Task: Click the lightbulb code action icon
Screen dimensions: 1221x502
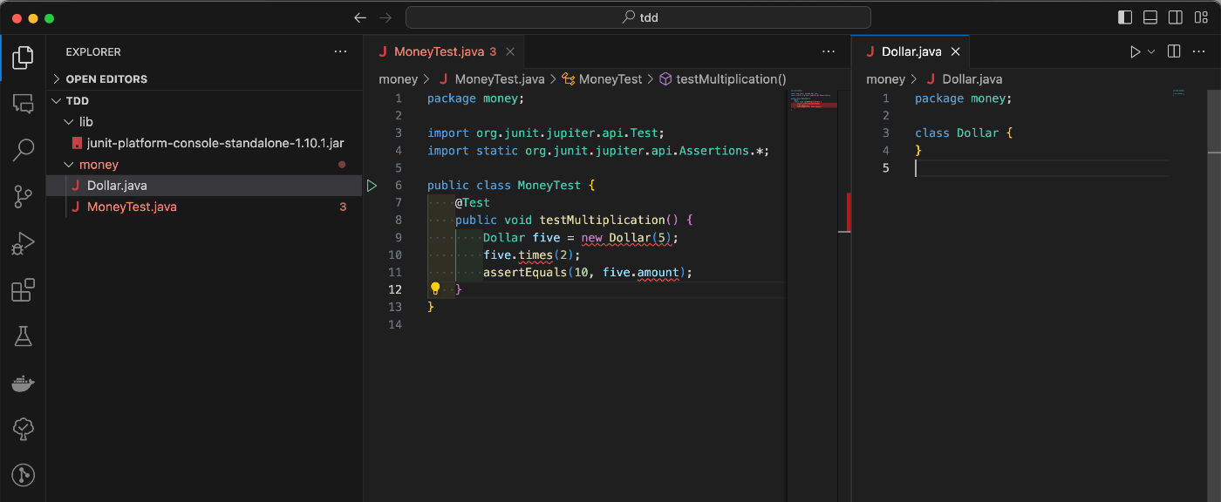Action: coord(435,288)
